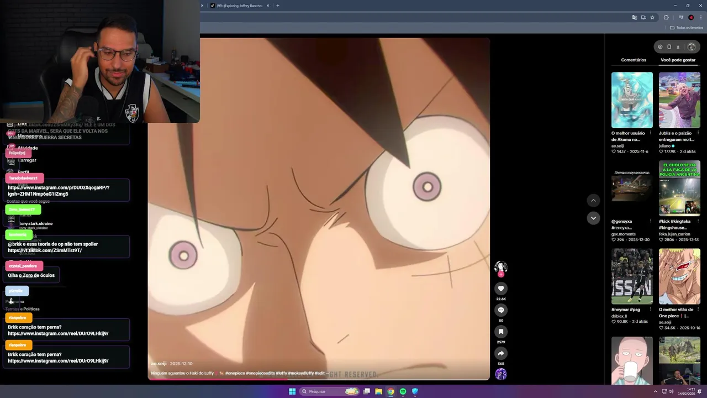This screenshot has height=398, width=707.
Task: Click the Chrome icon in the taskbar
Action: pos(391,391)
